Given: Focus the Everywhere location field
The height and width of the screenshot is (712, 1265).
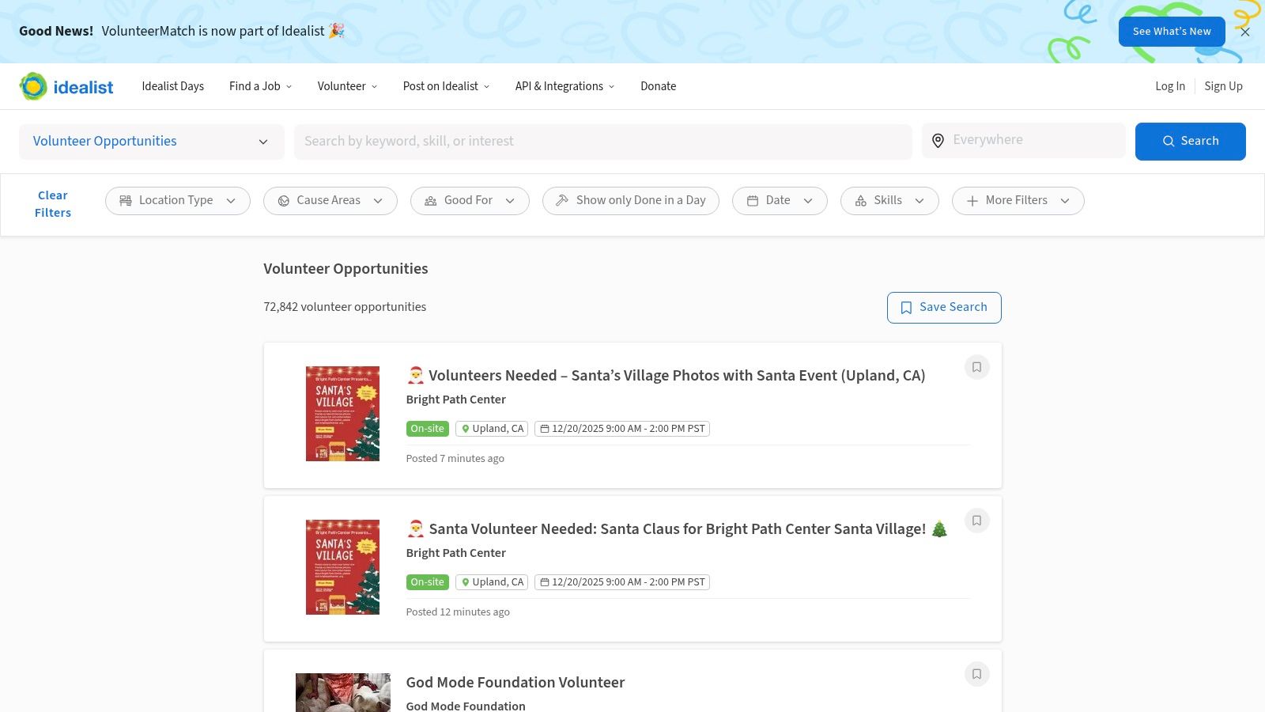Looking at the screenshot, I should (1024, 140).
